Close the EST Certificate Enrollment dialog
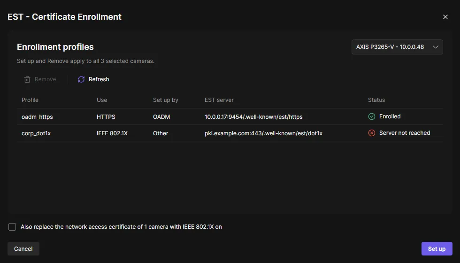Viewport: 460px width, 263px height. click(445, 17)
